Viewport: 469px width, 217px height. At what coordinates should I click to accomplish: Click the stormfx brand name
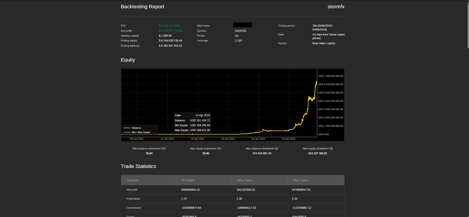tap(336, 7)
